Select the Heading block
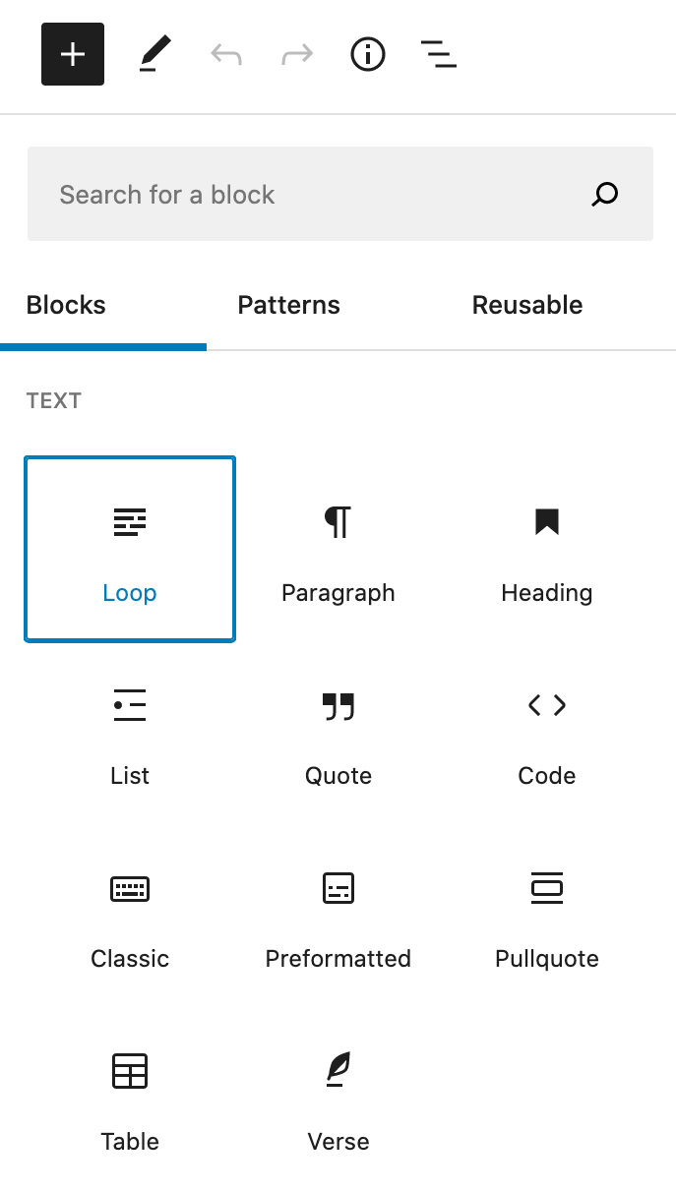Viewport: 676px width, 1191px height. [546, 549]
